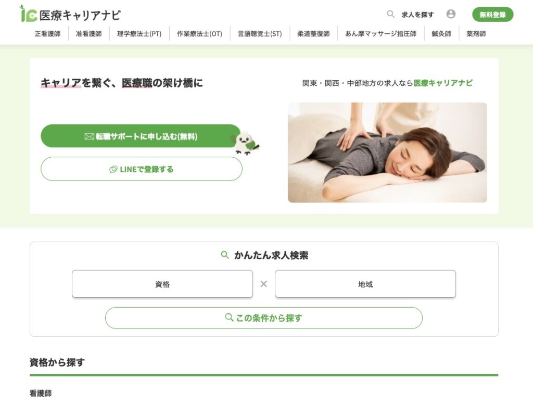Click the envelope icon on support button
Viewport: 533px width, 404px height.
pos(89,136)
